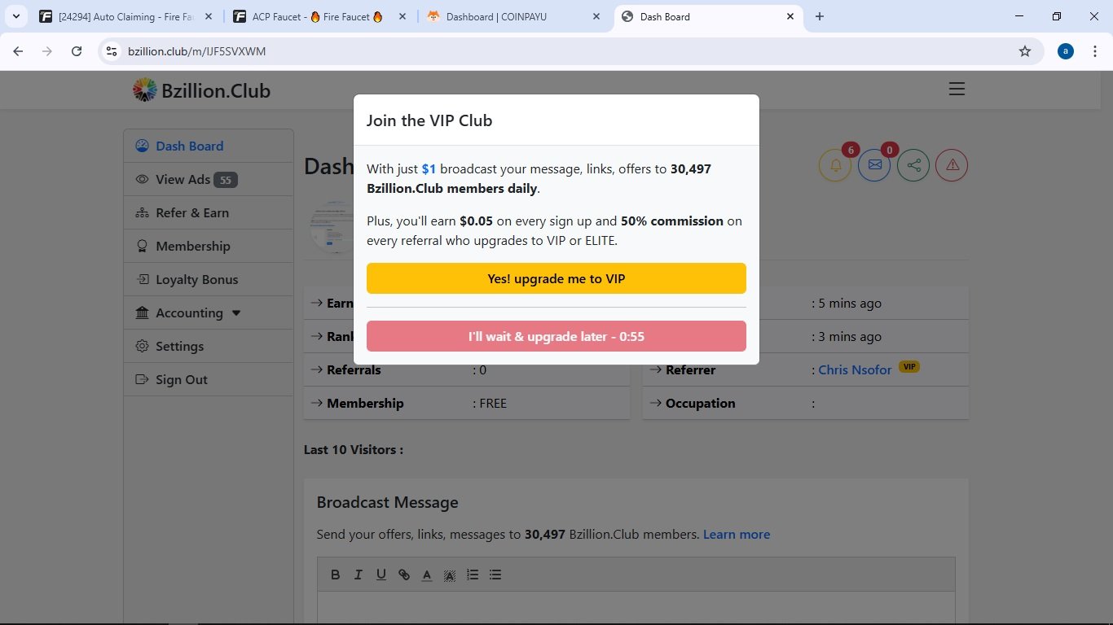This screenshot has height=625, width=1113.
Task: Bookmark this page with the star icon
Action: [1025, 51]
